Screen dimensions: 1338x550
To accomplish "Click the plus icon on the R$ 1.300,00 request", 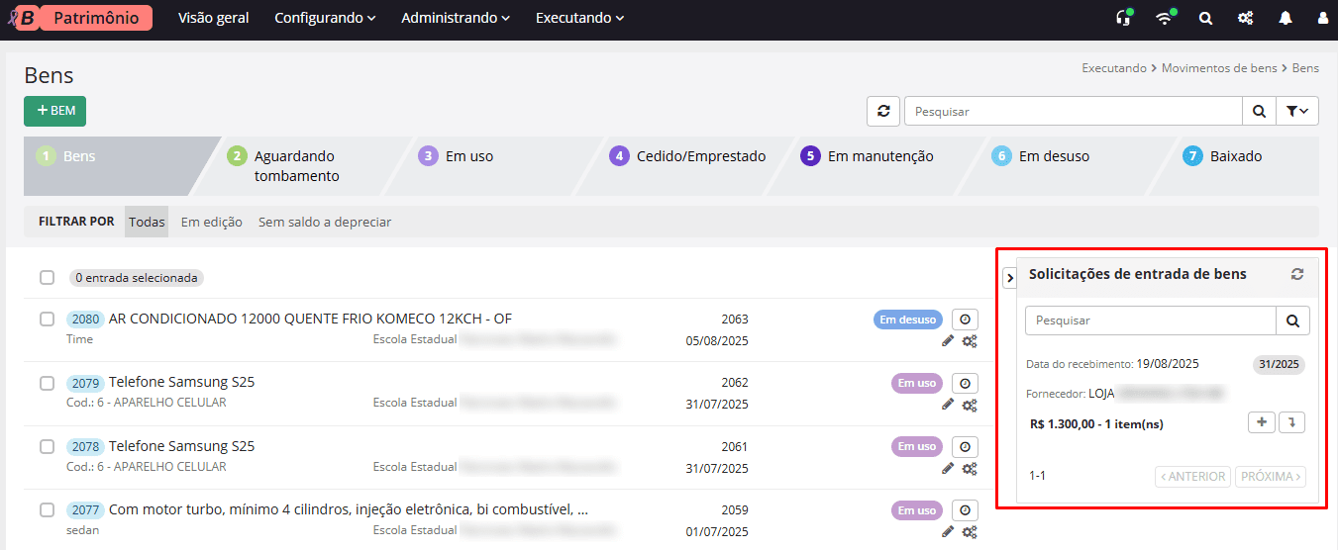I will (1261, 423).
